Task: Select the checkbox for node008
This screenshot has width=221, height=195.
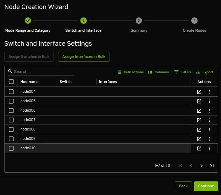Action: (x=11, y=129)
